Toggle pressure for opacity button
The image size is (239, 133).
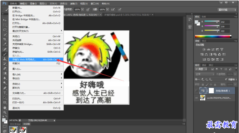88,10
